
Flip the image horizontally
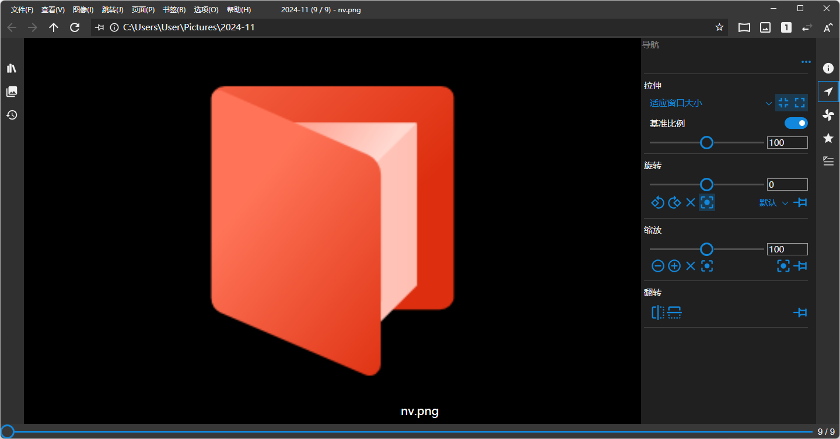pyautogui.click(x=658, y=312)
